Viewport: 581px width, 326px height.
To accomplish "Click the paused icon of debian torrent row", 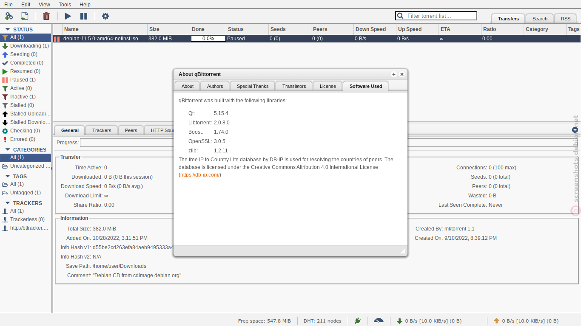I will [x=57, y=39].
